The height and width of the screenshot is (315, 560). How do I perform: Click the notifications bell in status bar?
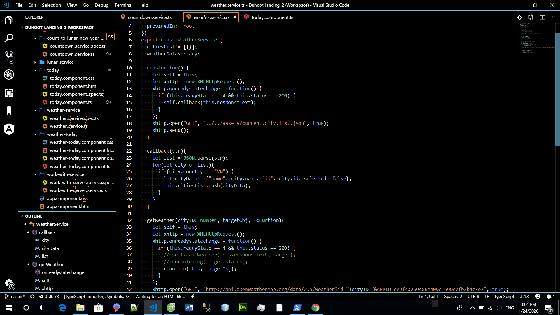coord(549,297)
